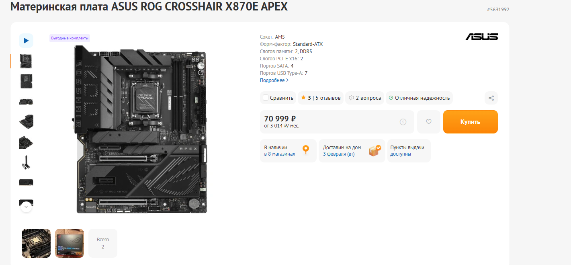
Task: Add product to favorites with heart icon
Action: (428, 122)
